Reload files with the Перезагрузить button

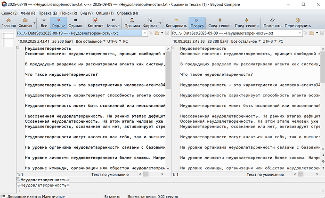click(x=299, y=23)
